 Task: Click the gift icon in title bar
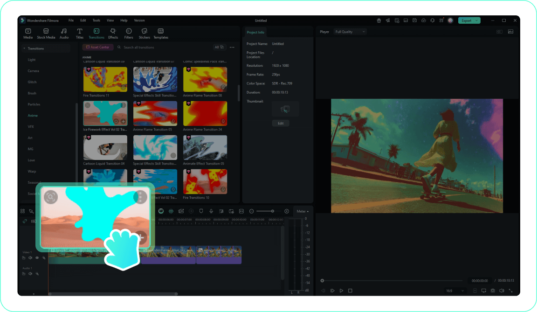[379, 21]
